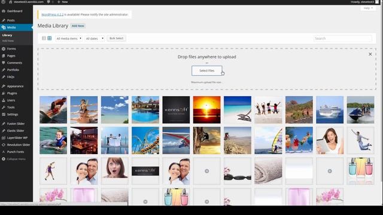Select the jumping man thumbnail

click(x=360, y=140)
